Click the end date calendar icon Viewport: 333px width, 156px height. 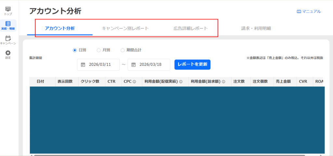coord(133,64)
